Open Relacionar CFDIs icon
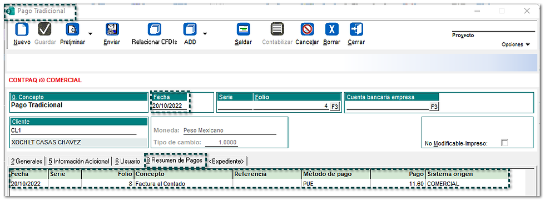The height and width of the screenshot is (201, 545). pyautogui.click(x=155, y=29)
